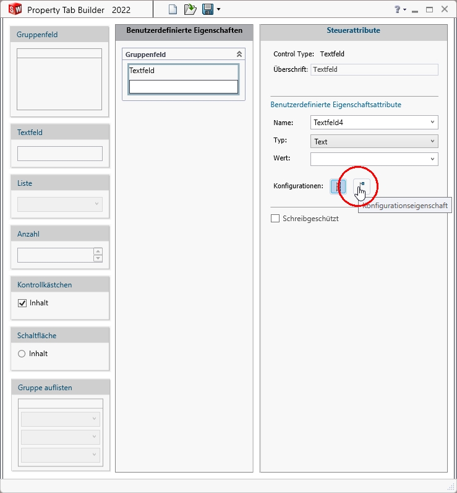Click the Kontrollkästchen palette header
Image resolution: width=457 pixels, height=493 pixels.
pos(60,284)
